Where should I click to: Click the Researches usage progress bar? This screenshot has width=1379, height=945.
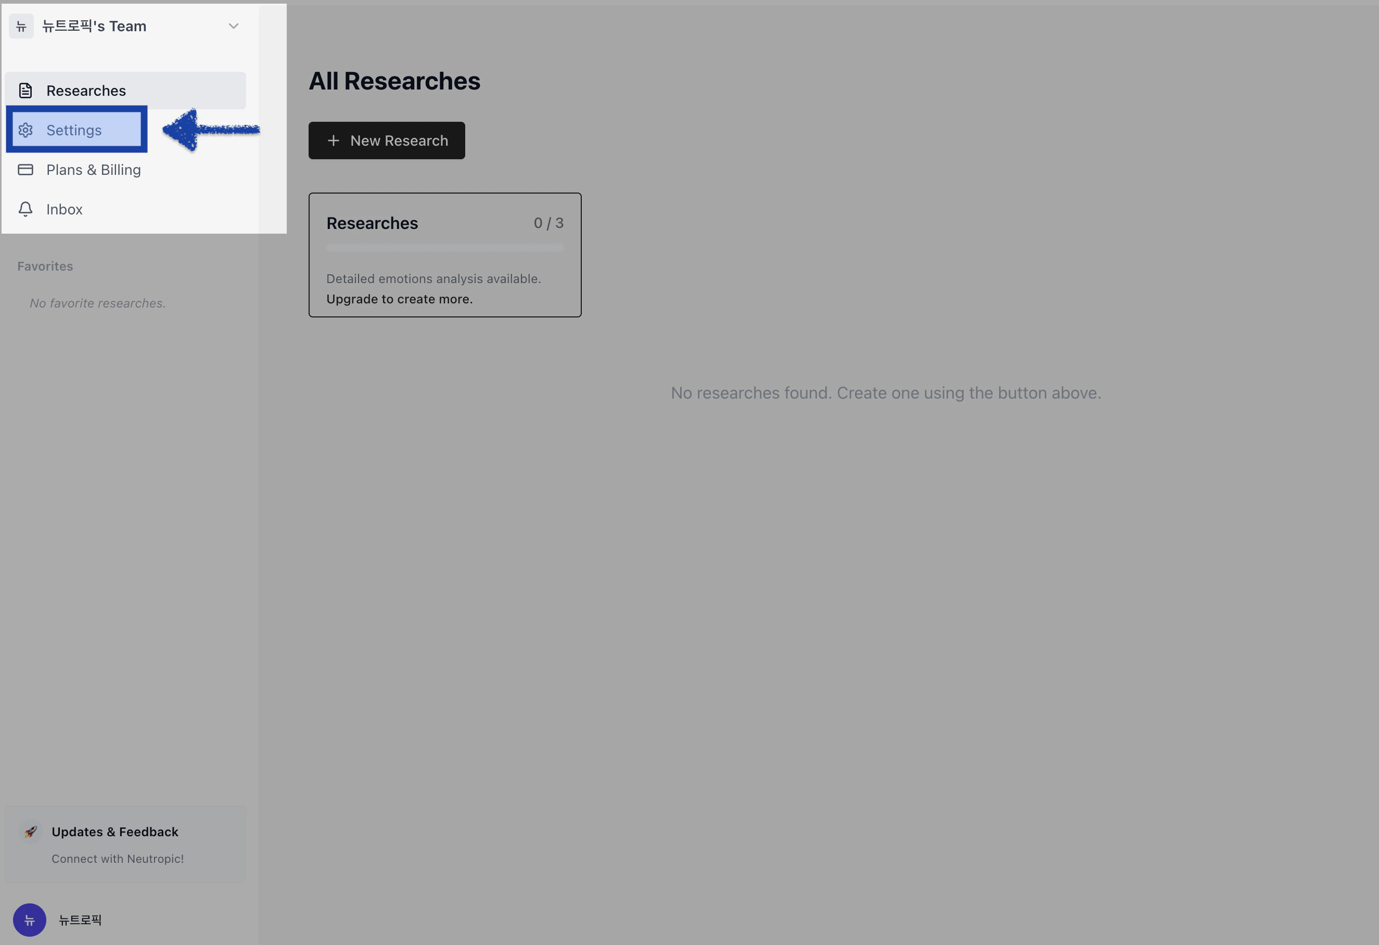(445, 248)
